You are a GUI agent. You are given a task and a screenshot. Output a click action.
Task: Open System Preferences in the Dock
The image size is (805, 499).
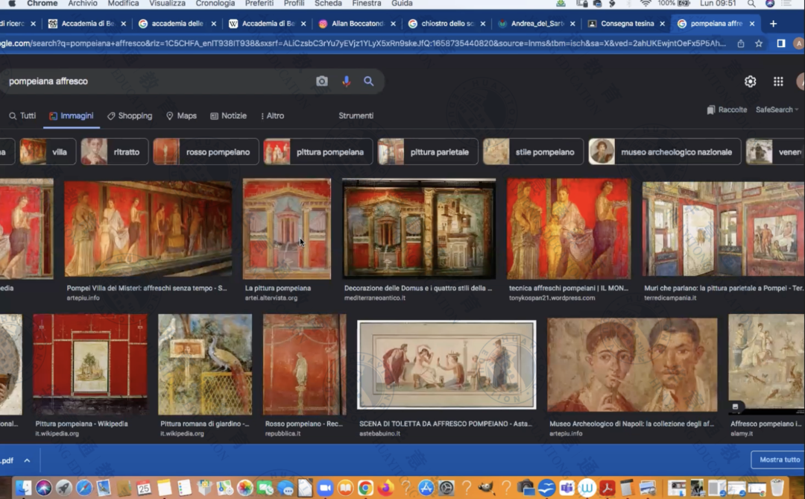(446, 487)
